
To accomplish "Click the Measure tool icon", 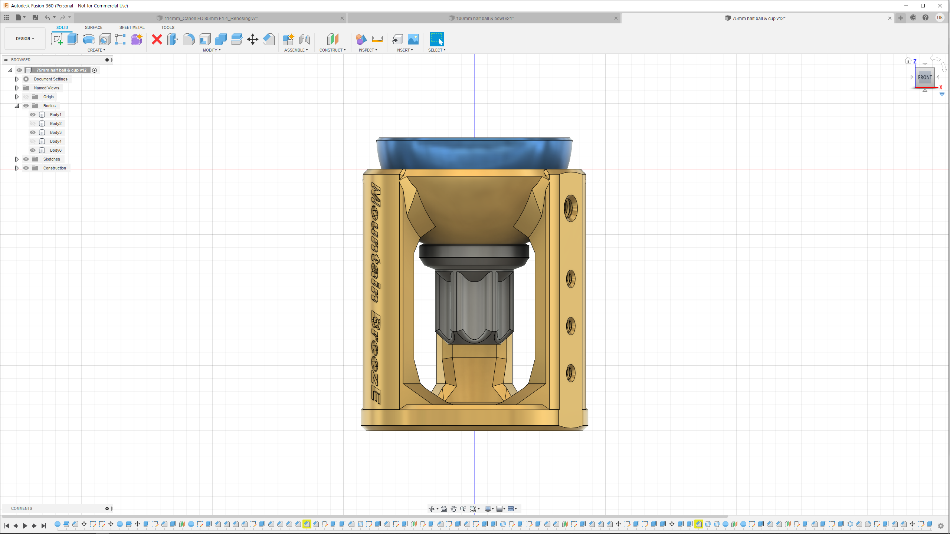I will point(377,39).
